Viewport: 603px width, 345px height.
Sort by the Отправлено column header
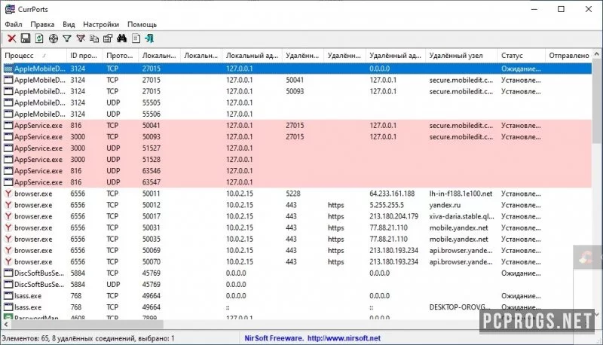point(569,55)
